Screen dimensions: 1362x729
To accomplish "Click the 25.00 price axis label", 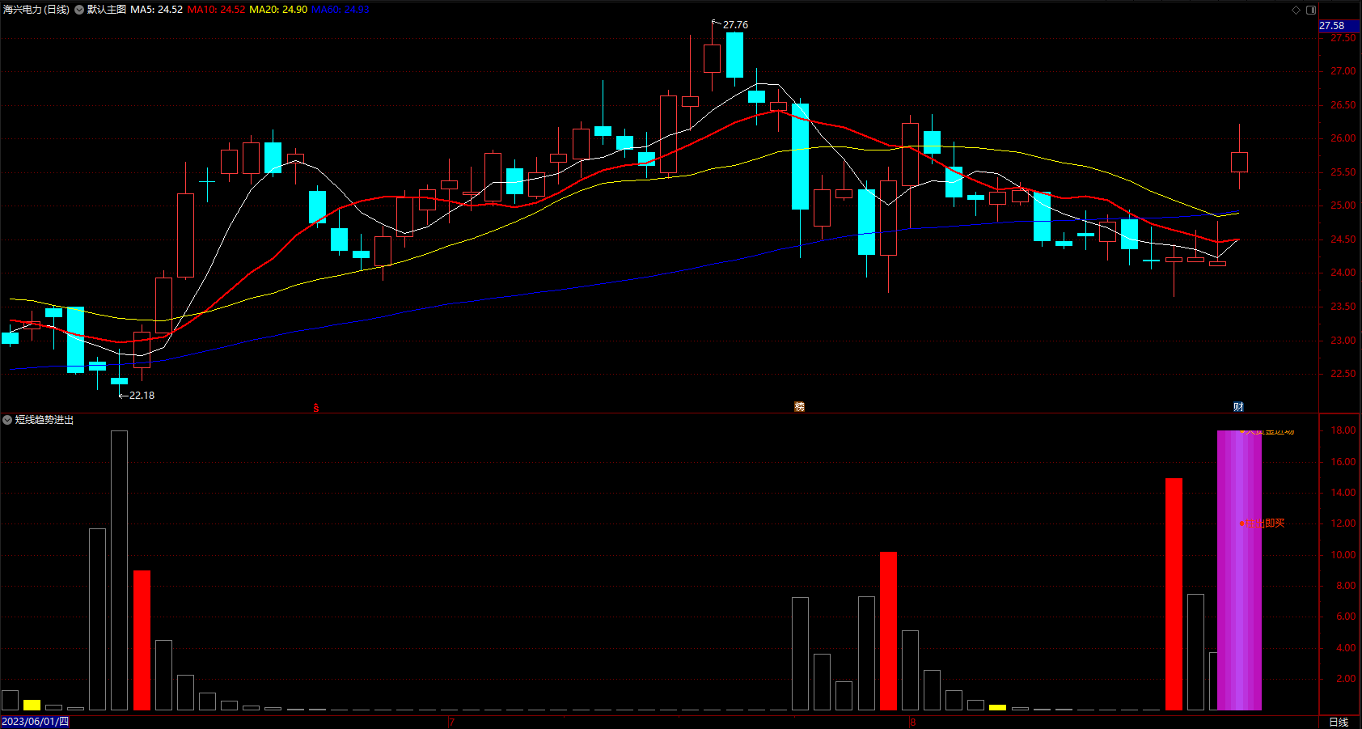I will 1343,206.
